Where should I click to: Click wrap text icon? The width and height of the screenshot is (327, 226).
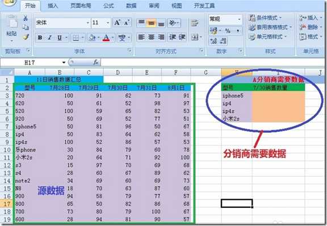(x=195, y=23)
